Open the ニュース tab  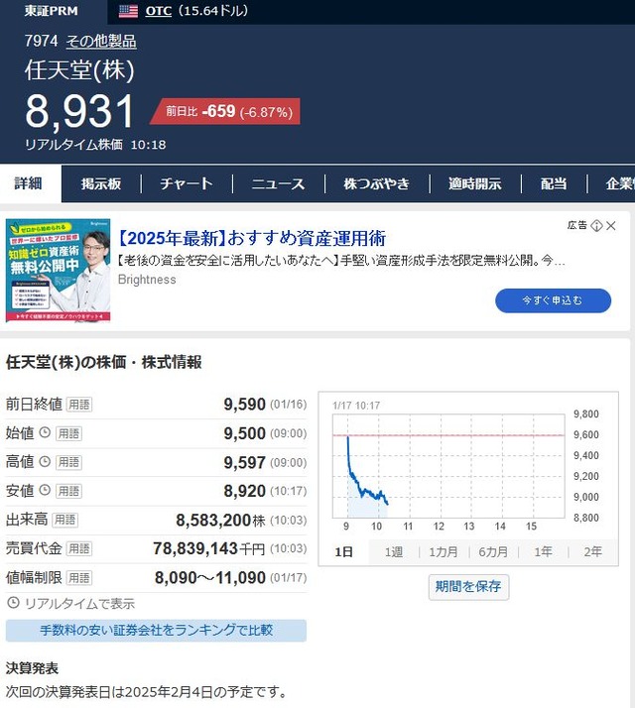click(x=279, y=183)
